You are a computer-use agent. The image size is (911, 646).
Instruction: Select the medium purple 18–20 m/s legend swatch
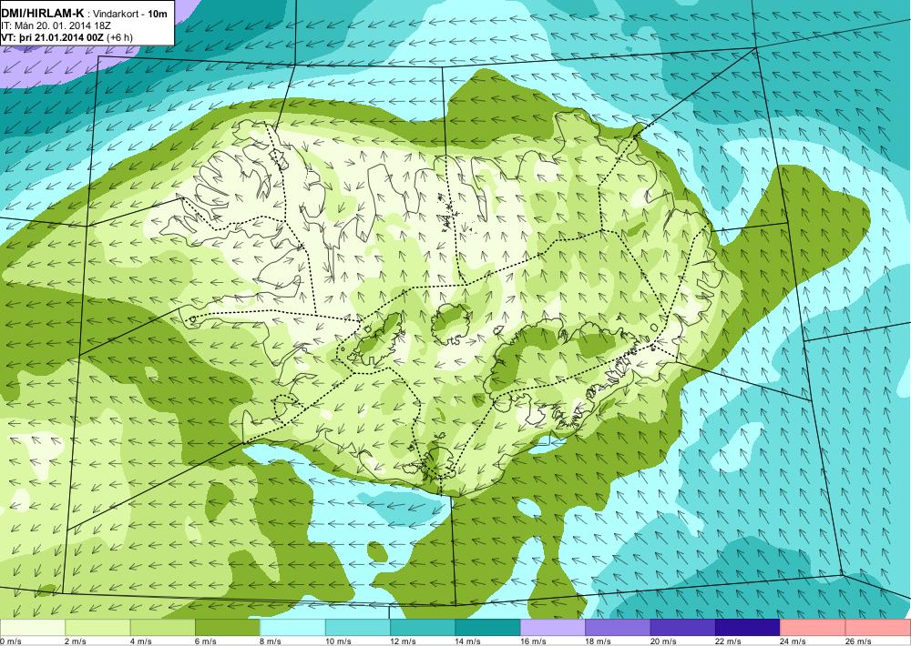(619, 628)
